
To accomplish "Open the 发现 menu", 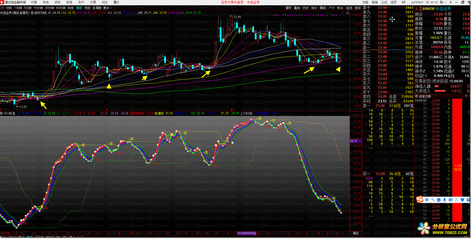I will pyautogui.click(x=69, y=2).
